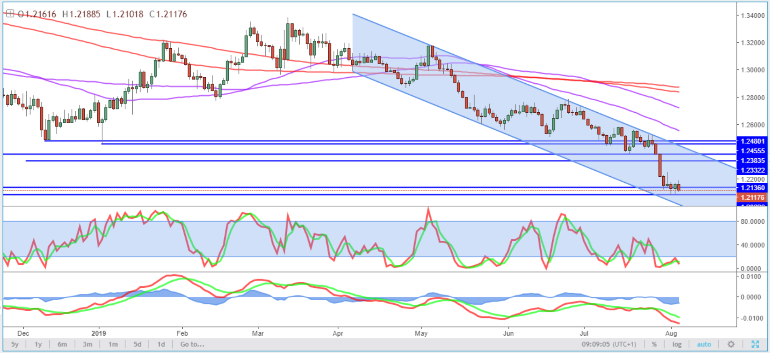The width and height of the screenshot is (770, 353).
Task: Click the Jun label on time axis
Action: point(508,333)
